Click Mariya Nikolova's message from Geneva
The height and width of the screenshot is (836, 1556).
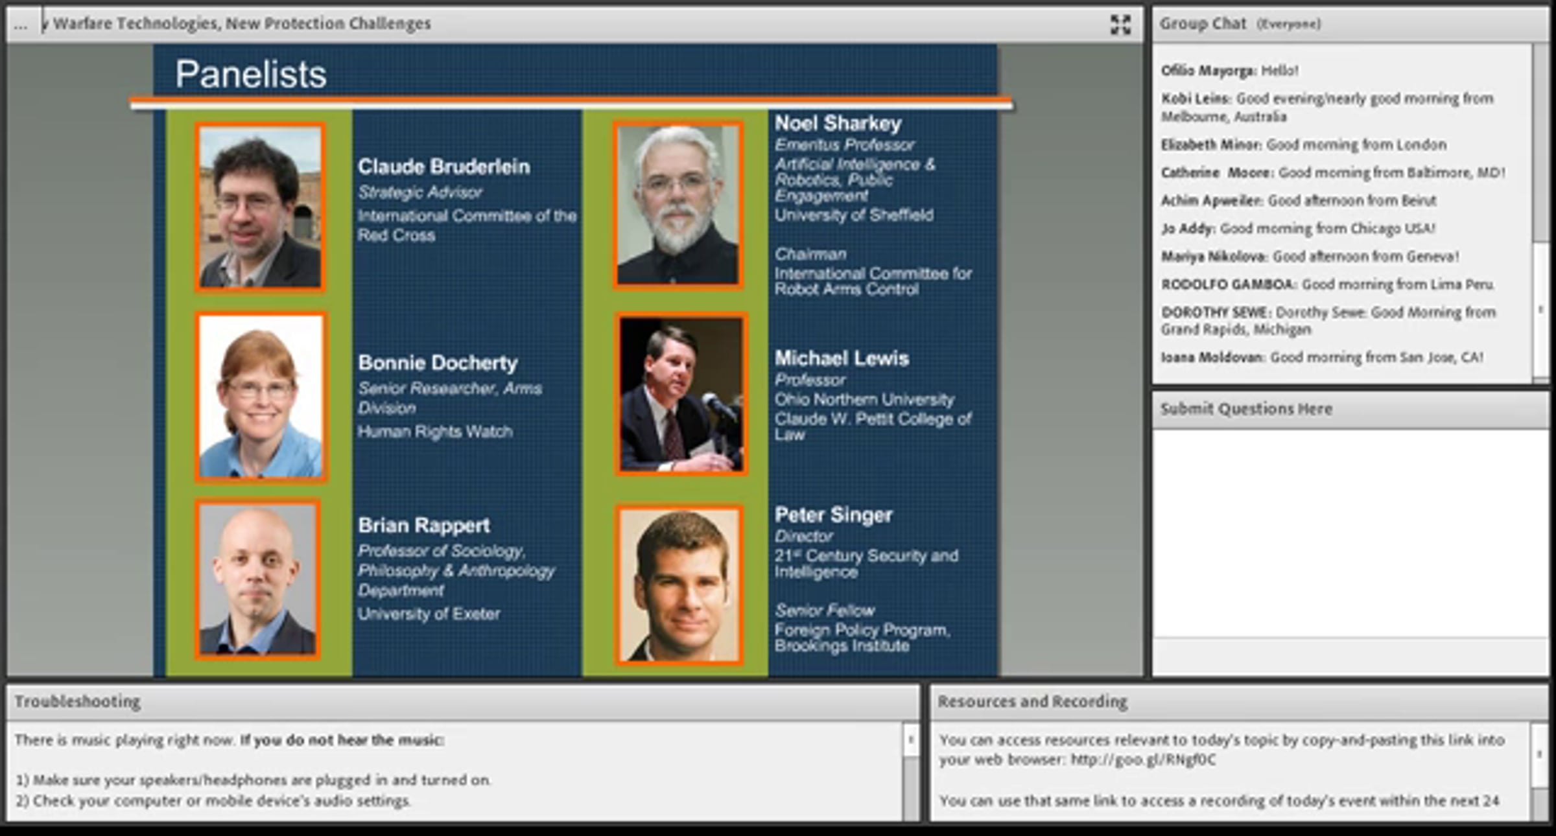coord(1310,257)
